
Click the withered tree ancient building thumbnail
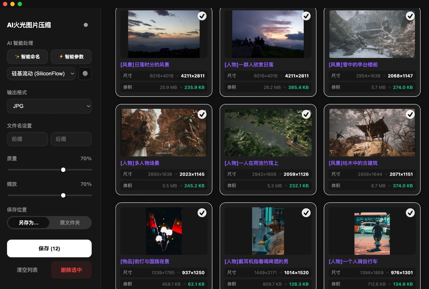[x=372, y=133]
